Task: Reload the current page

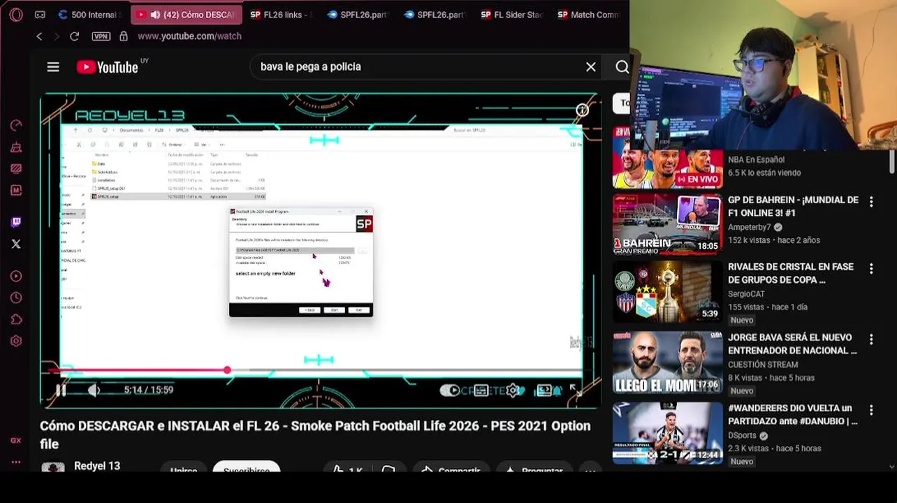Action: click(x=74, y=36)
